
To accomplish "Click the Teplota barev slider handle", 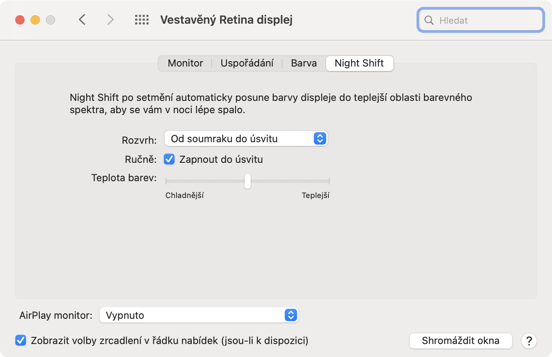I will click(248, 181).
